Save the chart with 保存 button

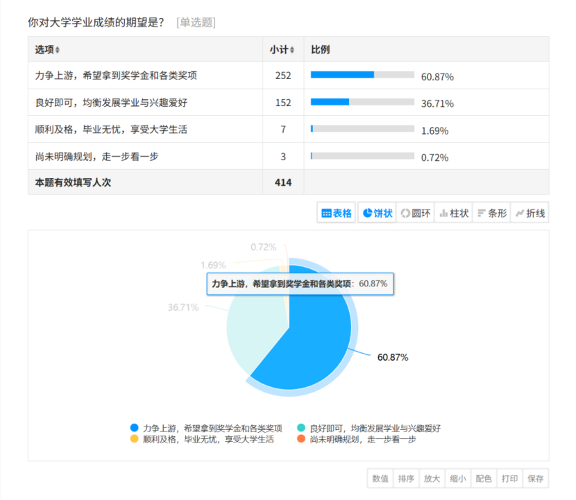point(535,479)
